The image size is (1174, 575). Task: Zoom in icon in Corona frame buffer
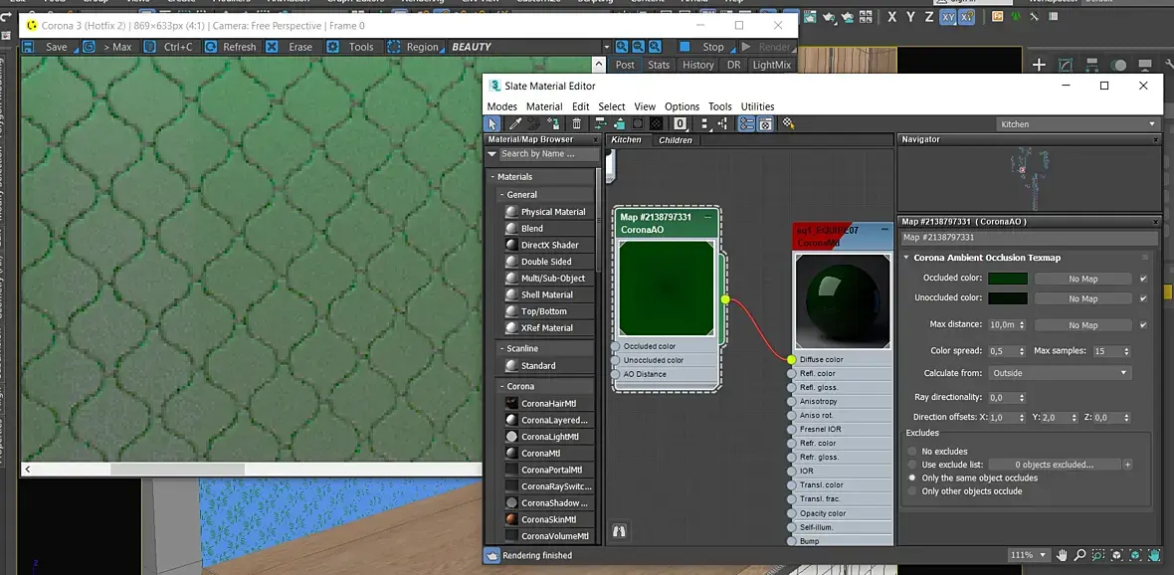pyautogui.click(x=622, y=47)
